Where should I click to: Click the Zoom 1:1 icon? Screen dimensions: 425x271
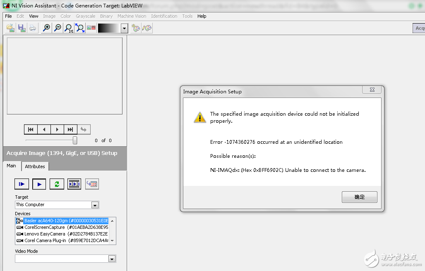coord(69,28)
